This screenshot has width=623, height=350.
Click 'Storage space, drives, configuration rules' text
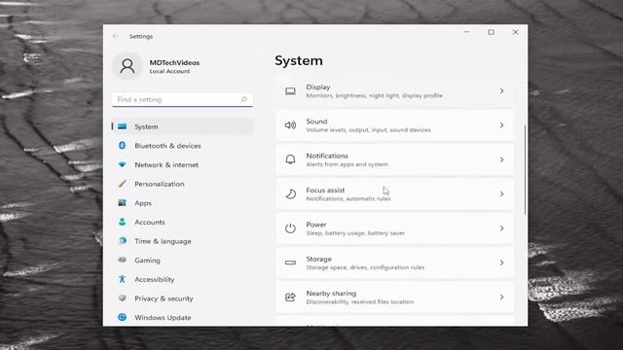[365, 267]
